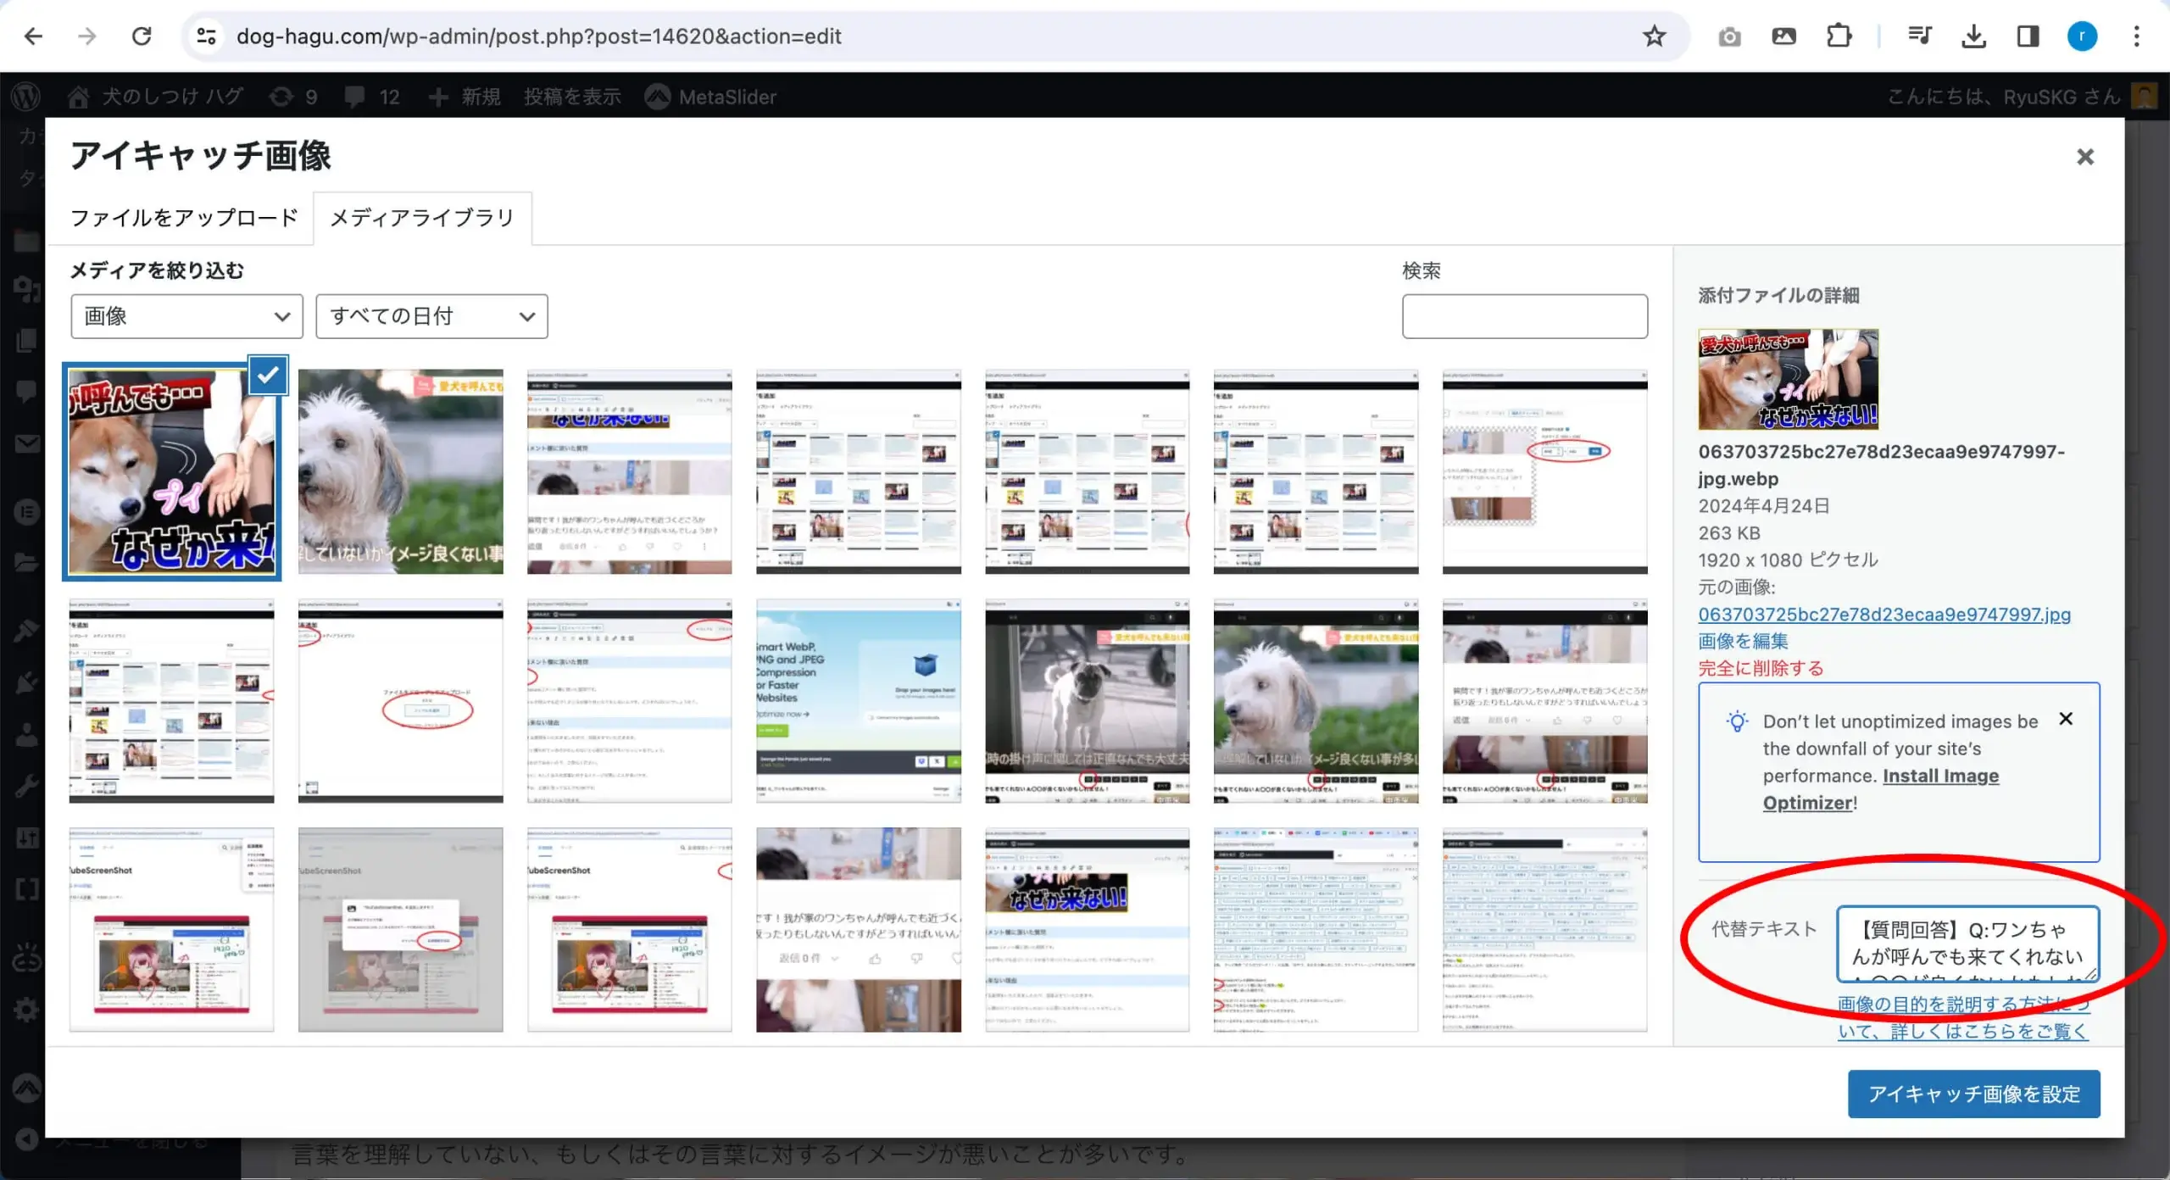2170x1180 pixels.
Task: Open the image extension icon in the toolbar
Action: (x=1783, y=36)
